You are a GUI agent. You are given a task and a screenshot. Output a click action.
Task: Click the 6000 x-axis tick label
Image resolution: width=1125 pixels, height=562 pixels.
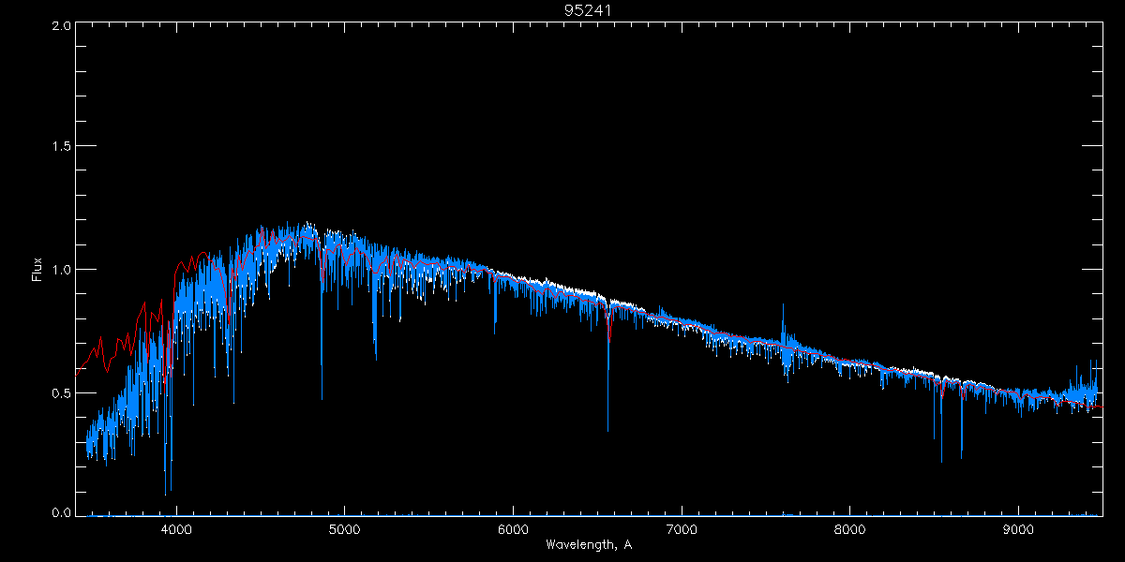pos(513,529)
